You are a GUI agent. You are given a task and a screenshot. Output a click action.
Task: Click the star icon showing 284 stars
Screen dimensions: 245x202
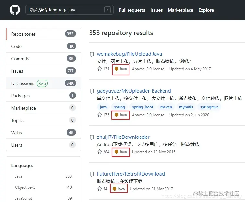coord(100,151)
